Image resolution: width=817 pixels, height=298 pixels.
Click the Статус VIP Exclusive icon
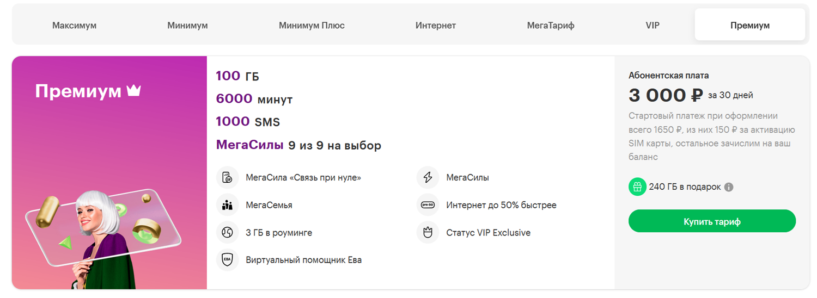click(428, 233)
